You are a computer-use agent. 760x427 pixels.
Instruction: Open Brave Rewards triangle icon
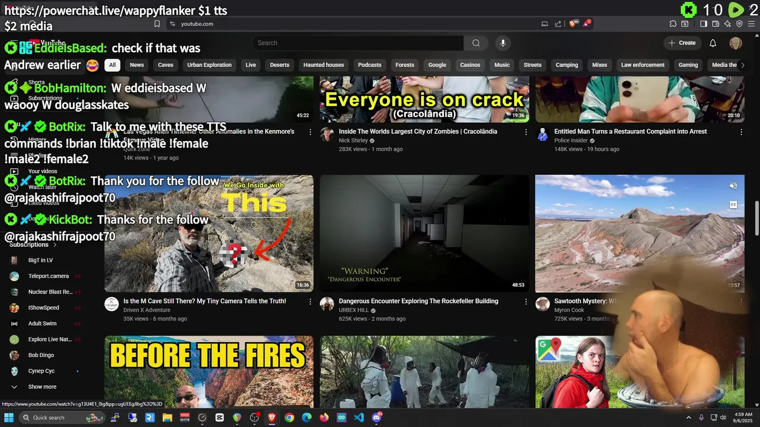(x=587, y=24)
